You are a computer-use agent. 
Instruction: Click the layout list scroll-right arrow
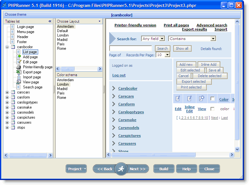(100, 69)
